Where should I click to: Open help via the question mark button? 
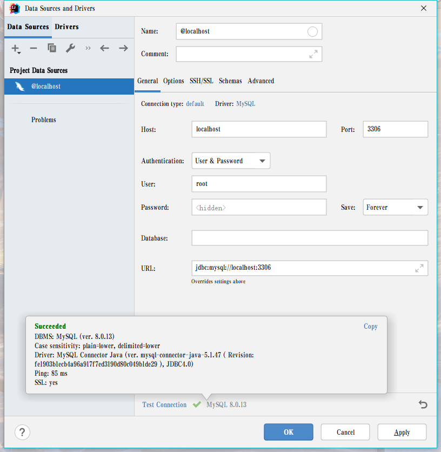[x=22, y=432]
